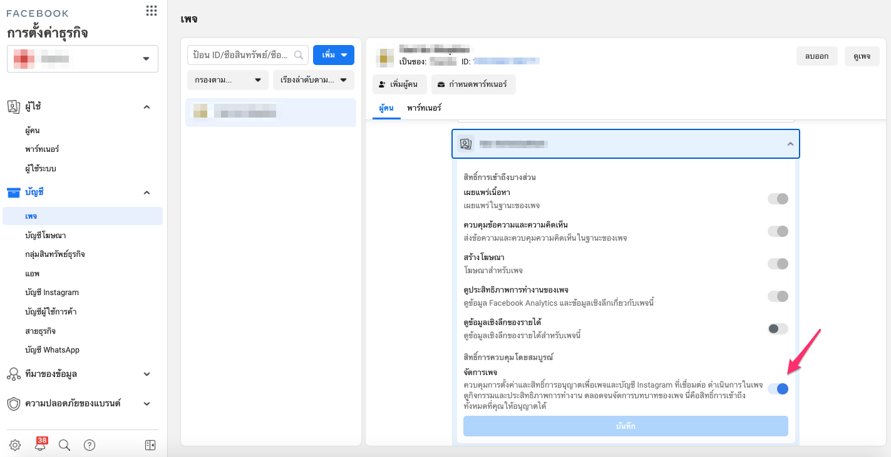The image size is (891, 457).
Task: Open the settings gear icon
Action: click(x=15, y=445)
